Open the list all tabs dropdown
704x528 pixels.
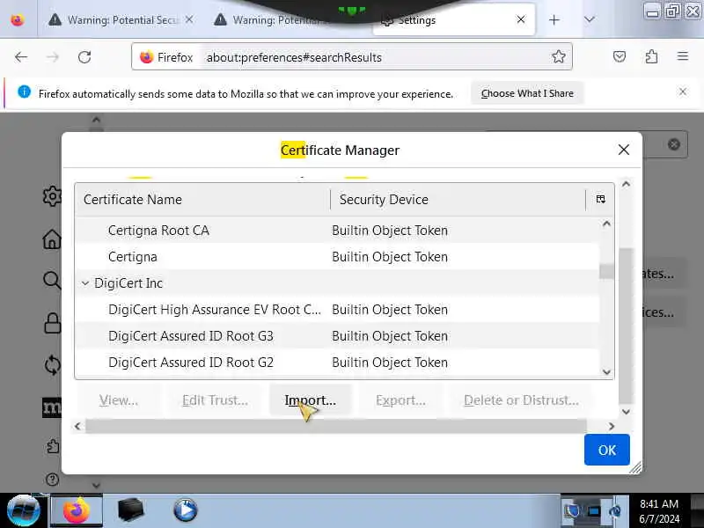(590, 19)
